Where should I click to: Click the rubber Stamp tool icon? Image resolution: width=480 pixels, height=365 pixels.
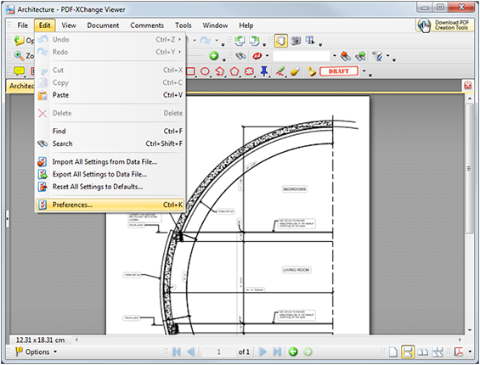311,71
